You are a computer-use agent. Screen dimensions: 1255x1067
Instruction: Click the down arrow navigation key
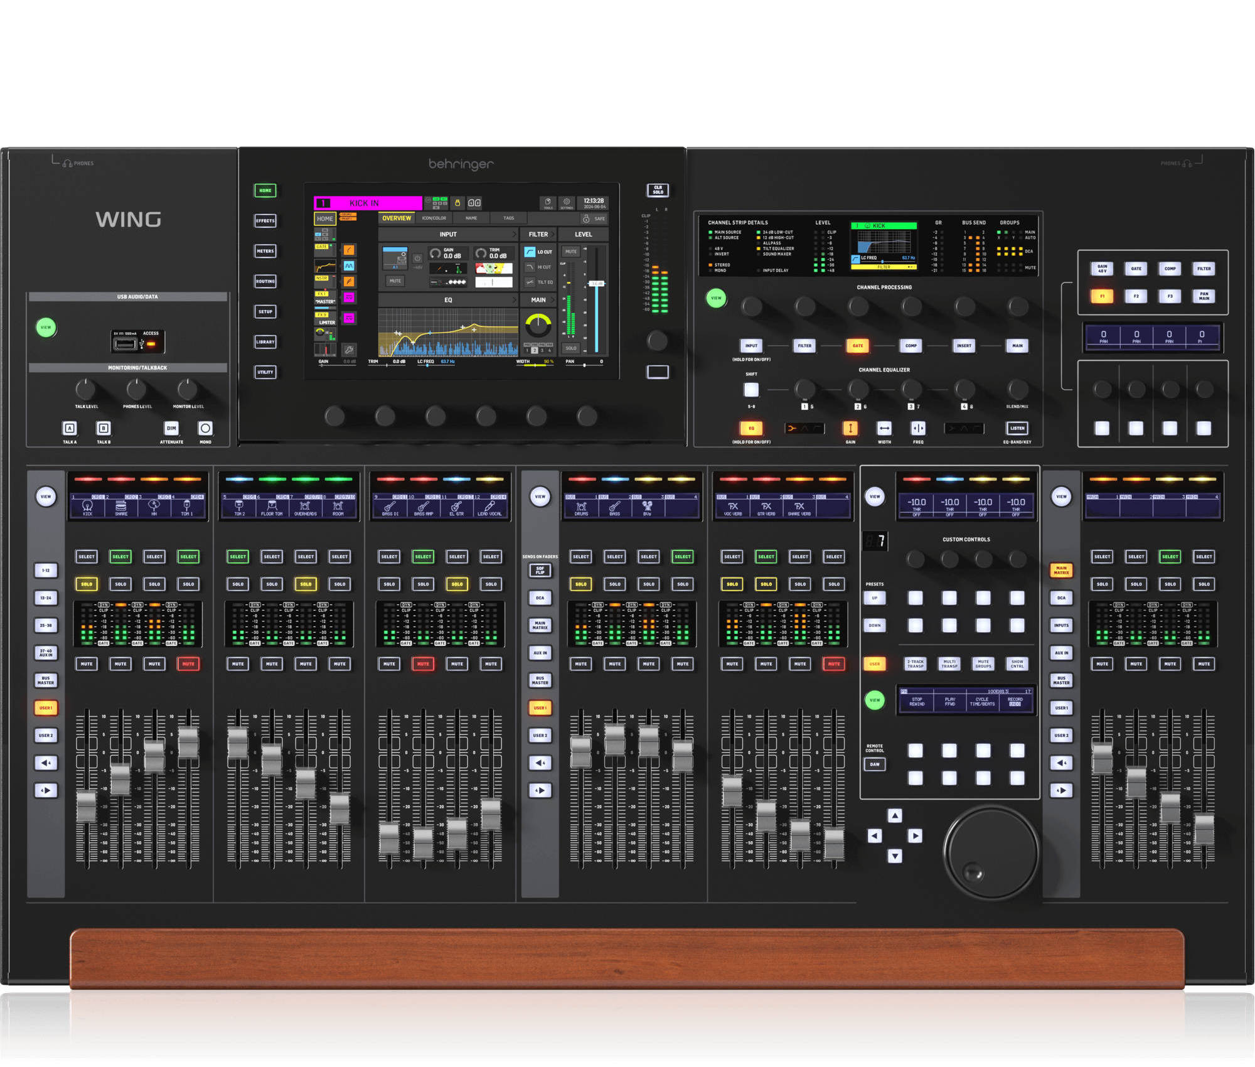pos(895,855)
